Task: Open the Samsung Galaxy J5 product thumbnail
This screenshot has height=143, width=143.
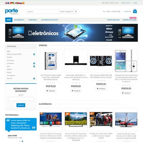Action: pyautogui.click(x=126, y=61)
